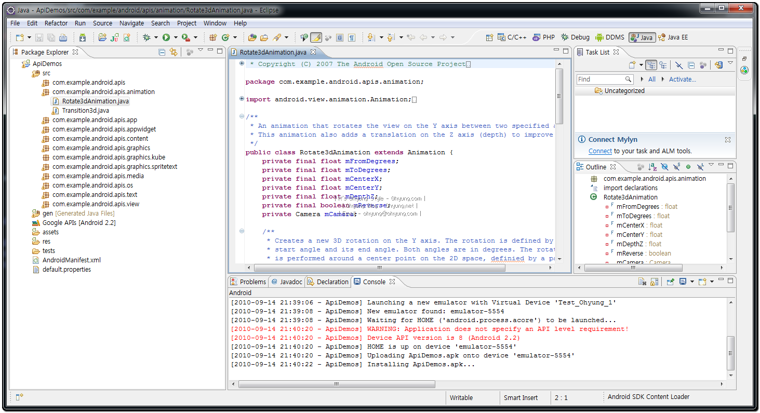Click Synchronize Changed in Task List
Viewport: 760px width, 413px height.
point(719,65)
